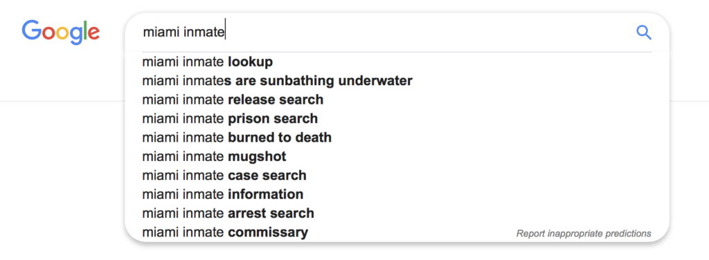
Task: Click the bold word 'information' in suggestions
Action: coord(265,194)
